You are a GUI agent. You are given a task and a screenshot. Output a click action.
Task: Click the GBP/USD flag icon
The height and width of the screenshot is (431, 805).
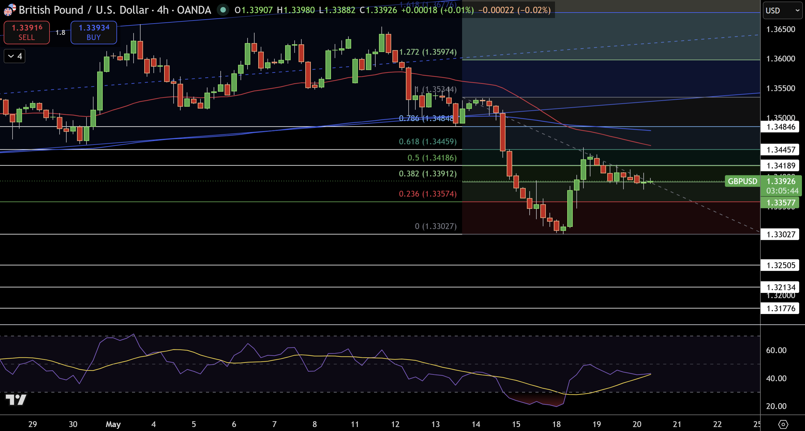coord(10,10)
